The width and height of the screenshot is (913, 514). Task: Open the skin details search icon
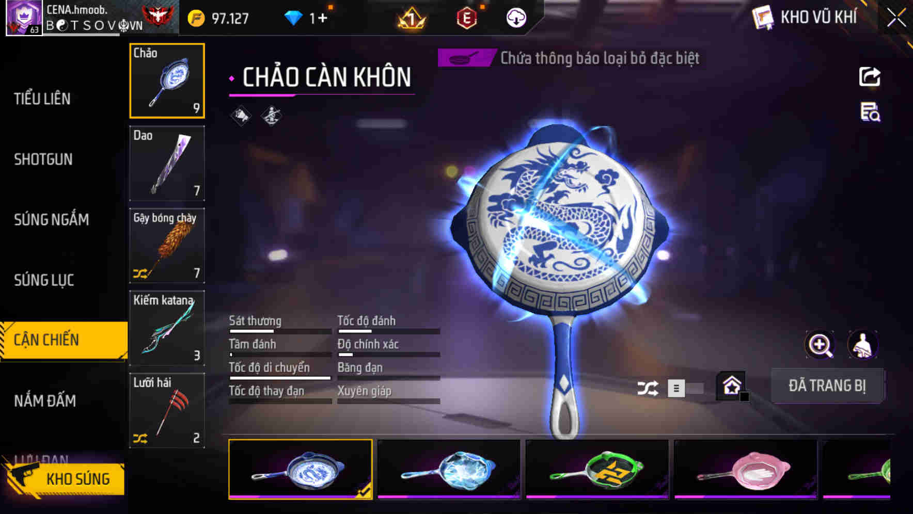tap(870, 112)
